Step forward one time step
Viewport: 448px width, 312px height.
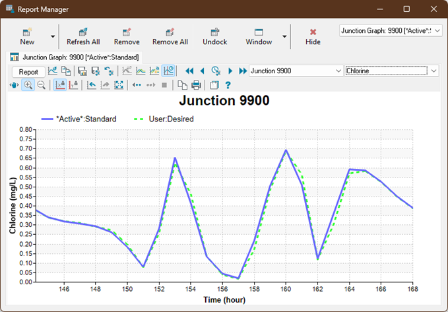pos(230,71)
